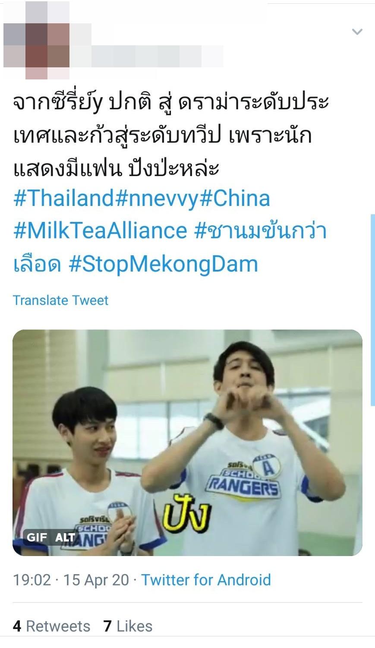Open the #MilkTeaAlliance hashtag
375x648 pixels.
pos(100,231)
